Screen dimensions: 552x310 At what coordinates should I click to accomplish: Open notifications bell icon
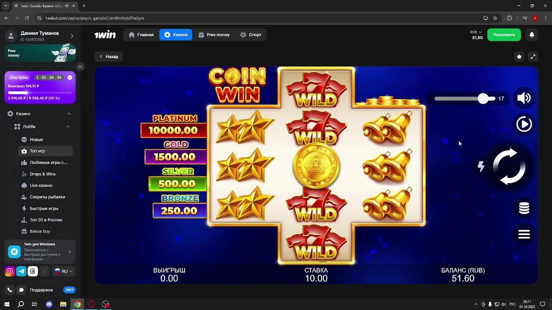tap(532, 35)
